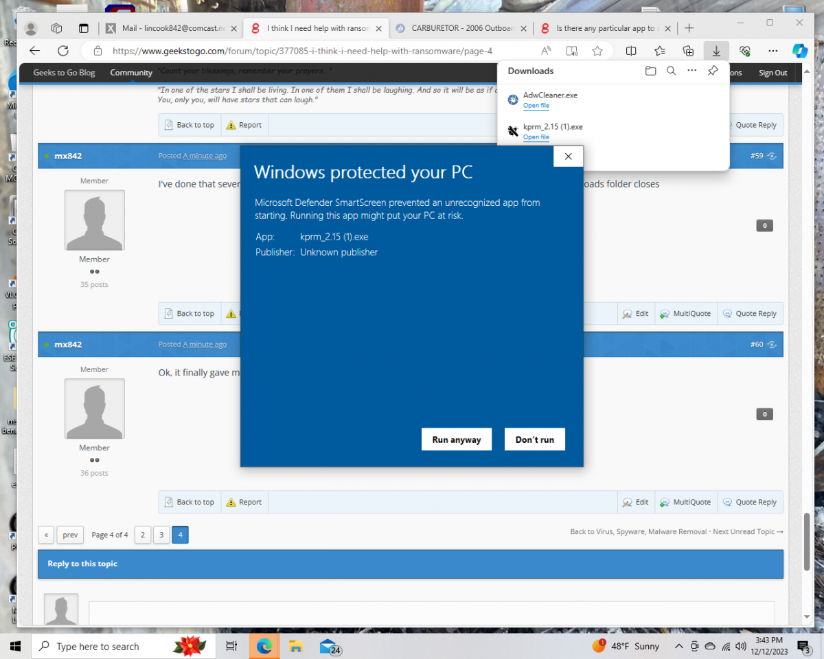The image size is (824, 659).
Task: Quote Reply to post #59
Action: (x=750, y=314)
